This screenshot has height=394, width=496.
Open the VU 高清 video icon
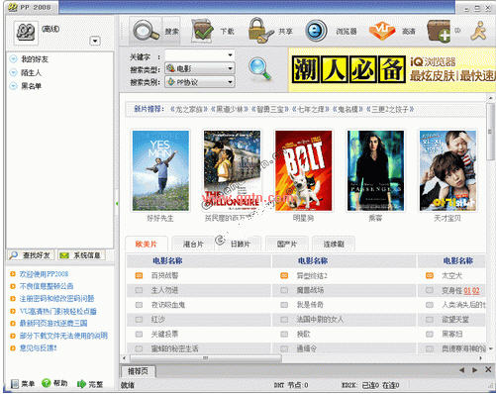point(381,31)
